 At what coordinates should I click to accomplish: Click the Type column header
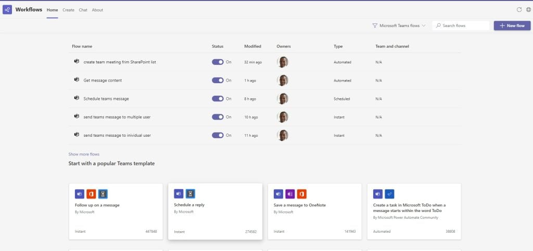[x=338, y=46]
